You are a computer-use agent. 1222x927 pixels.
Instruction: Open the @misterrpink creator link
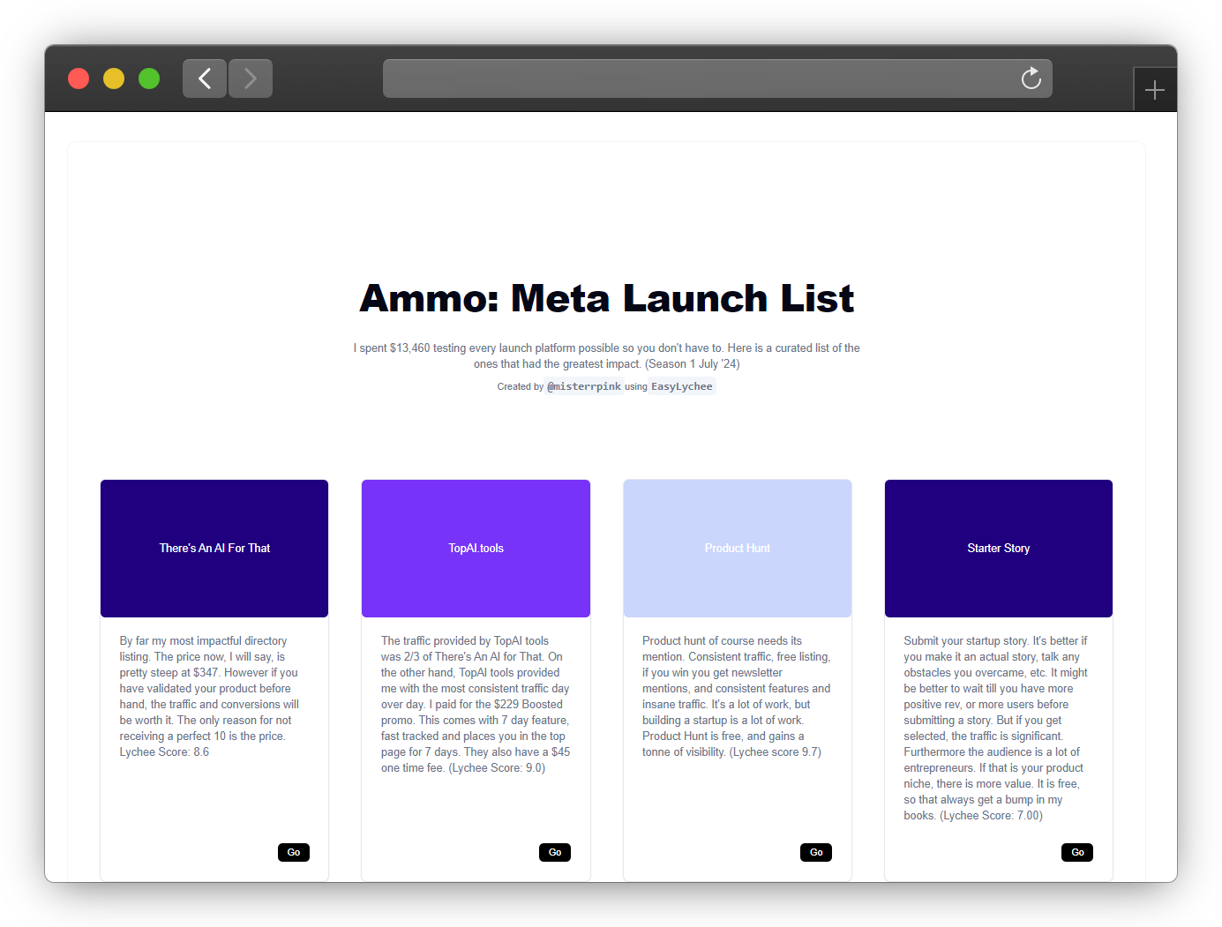pos(584,386)
